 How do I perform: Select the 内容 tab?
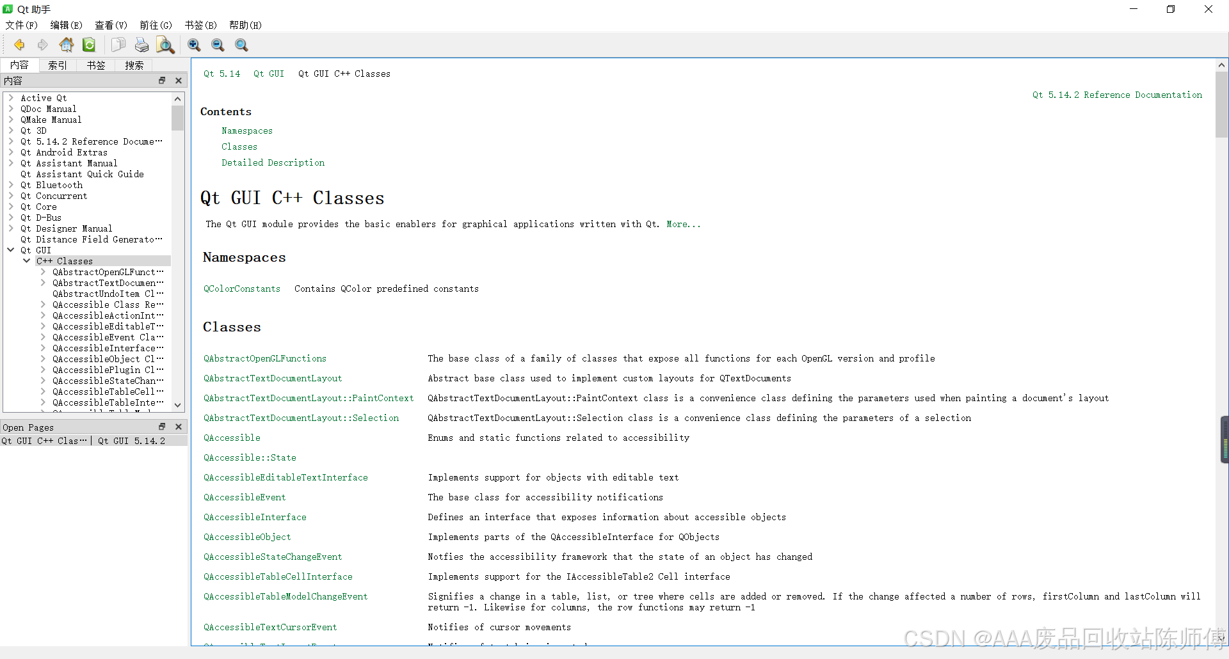coord(20,65)
